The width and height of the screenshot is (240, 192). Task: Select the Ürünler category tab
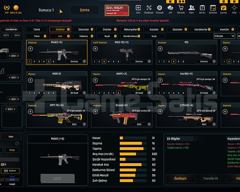pos(107,29)
